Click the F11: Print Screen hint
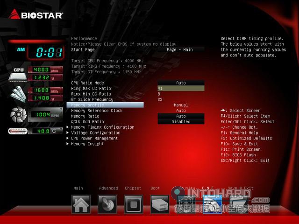The width and height of the screenshot is (299, 224). [241, 149]
